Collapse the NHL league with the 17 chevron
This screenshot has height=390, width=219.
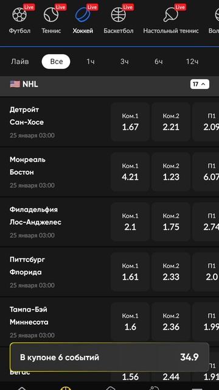[x=200, y=84]
